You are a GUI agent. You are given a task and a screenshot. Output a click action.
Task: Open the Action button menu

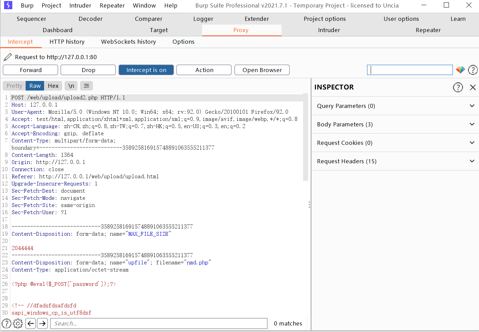(x=204, y=70)
